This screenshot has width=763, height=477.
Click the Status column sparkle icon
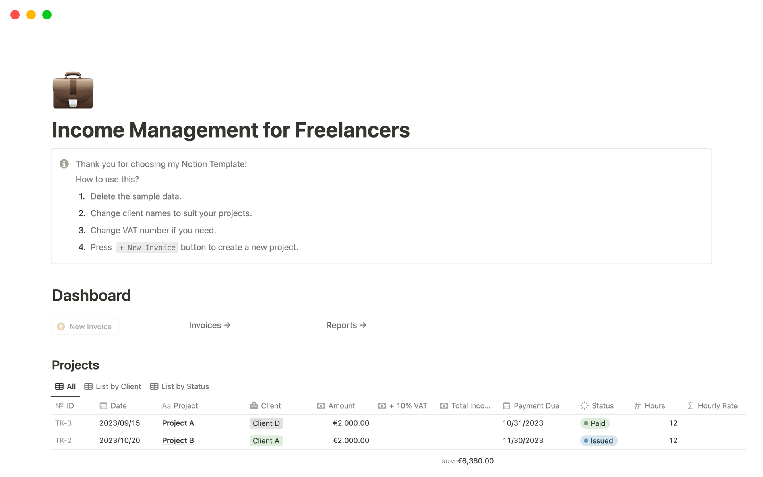coord(583,405)
